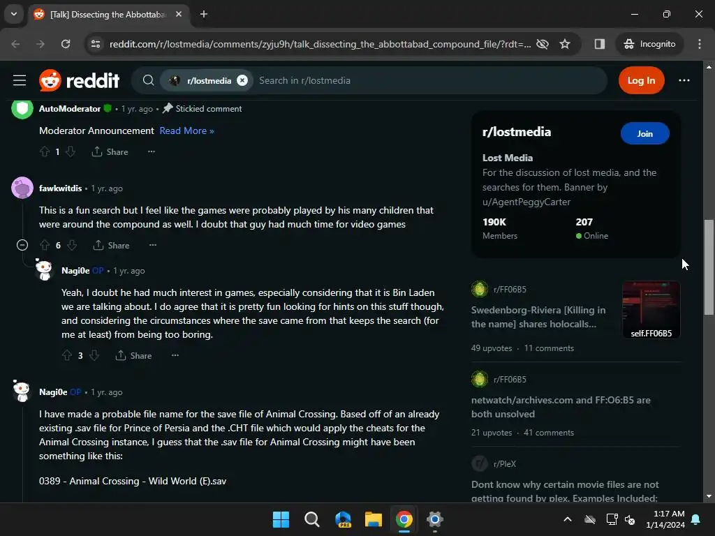715x536 pixels.
Task: Upvote the fawkwitdis comment
Action: tap(45, 245)
